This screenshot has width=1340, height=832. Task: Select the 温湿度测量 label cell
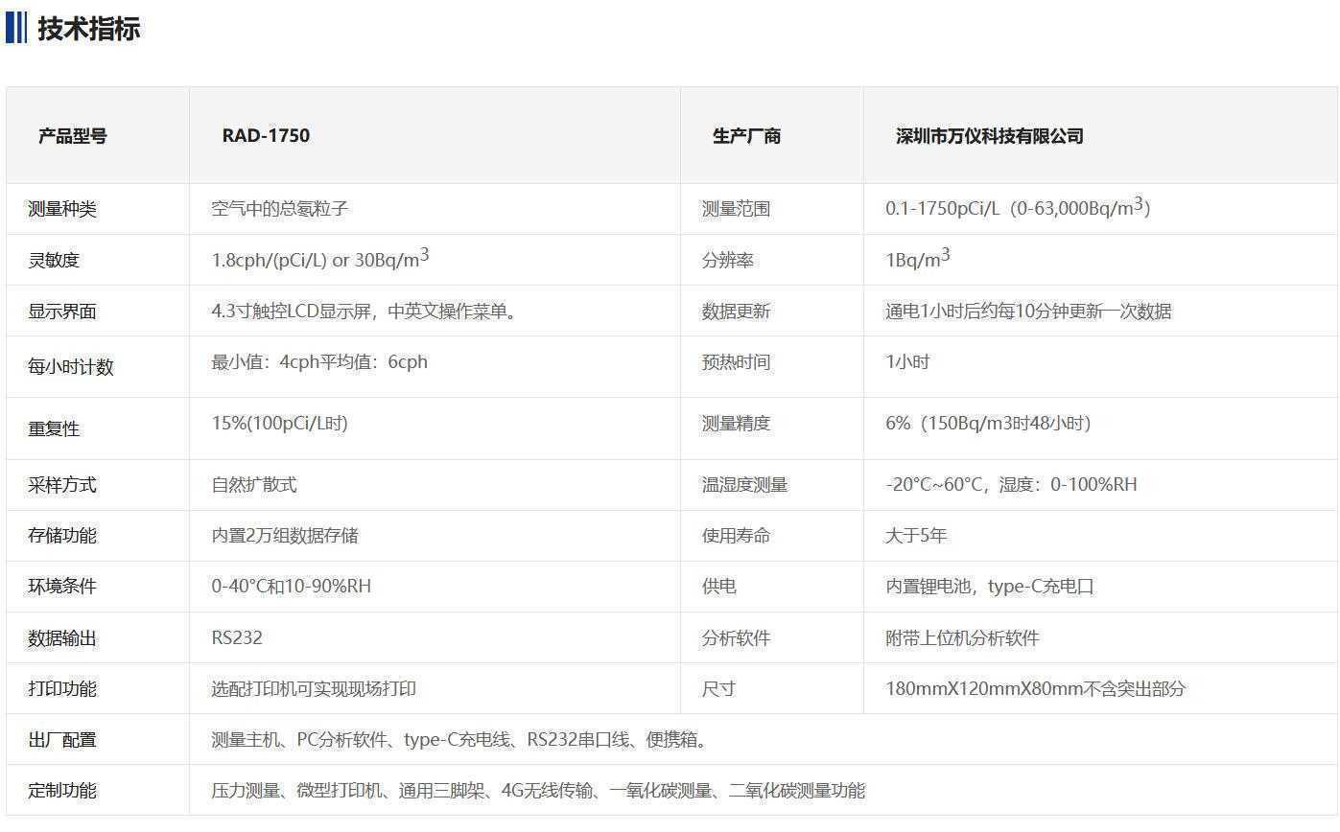tap(772, 485)
